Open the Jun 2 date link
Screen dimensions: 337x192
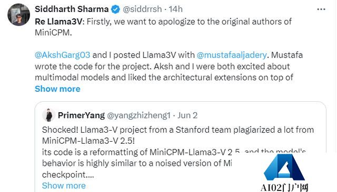tap(187, 115)
